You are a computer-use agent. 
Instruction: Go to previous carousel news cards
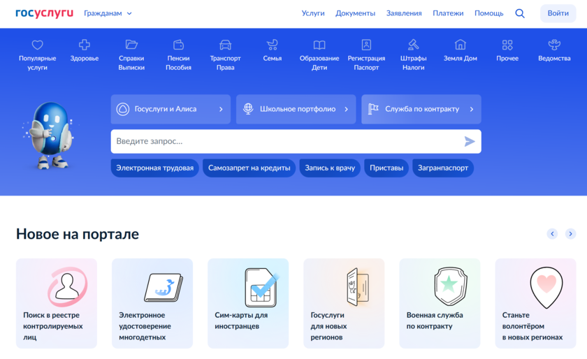pos(552,234)
